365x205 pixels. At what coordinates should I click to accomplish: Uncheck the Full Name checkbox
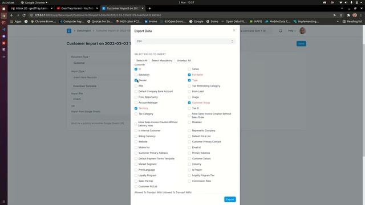coord(189,75)
